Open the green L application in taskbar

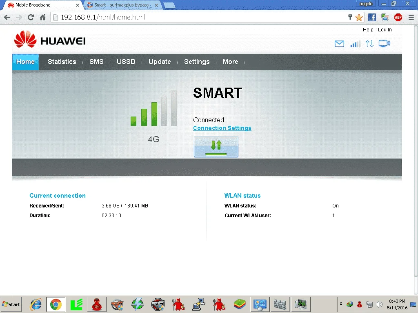click(x=76, y=304)
